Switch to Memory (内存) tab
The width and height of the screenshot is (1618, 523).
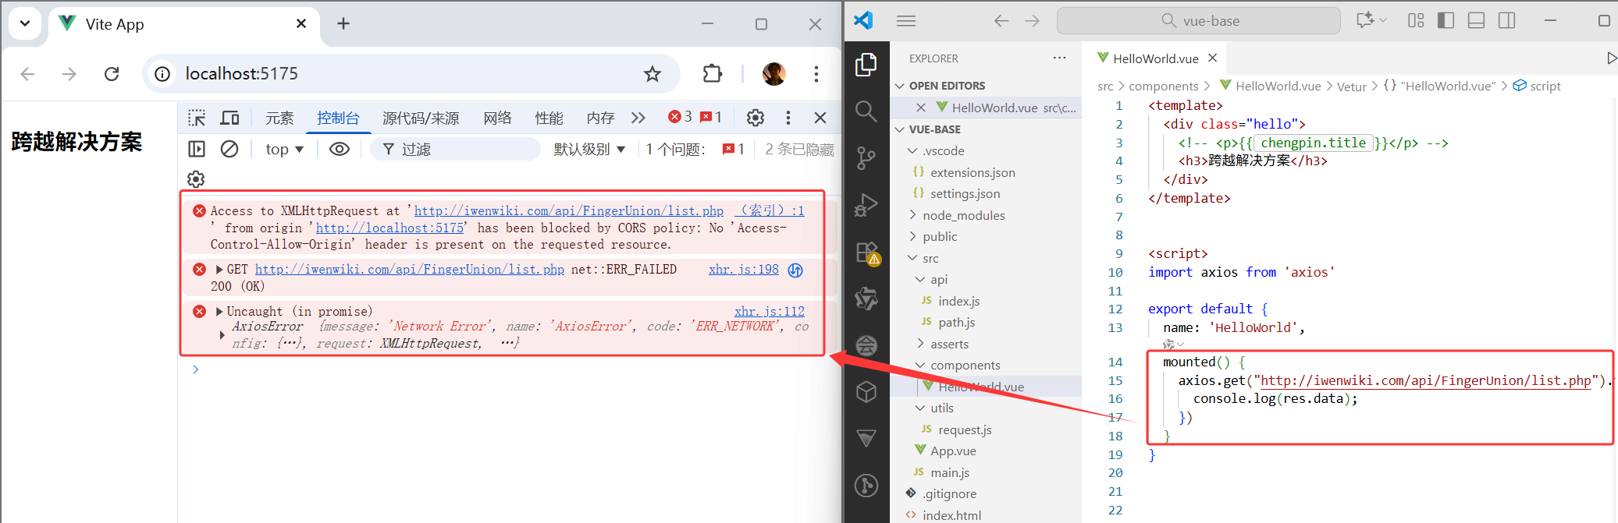[x=600, y=118]
